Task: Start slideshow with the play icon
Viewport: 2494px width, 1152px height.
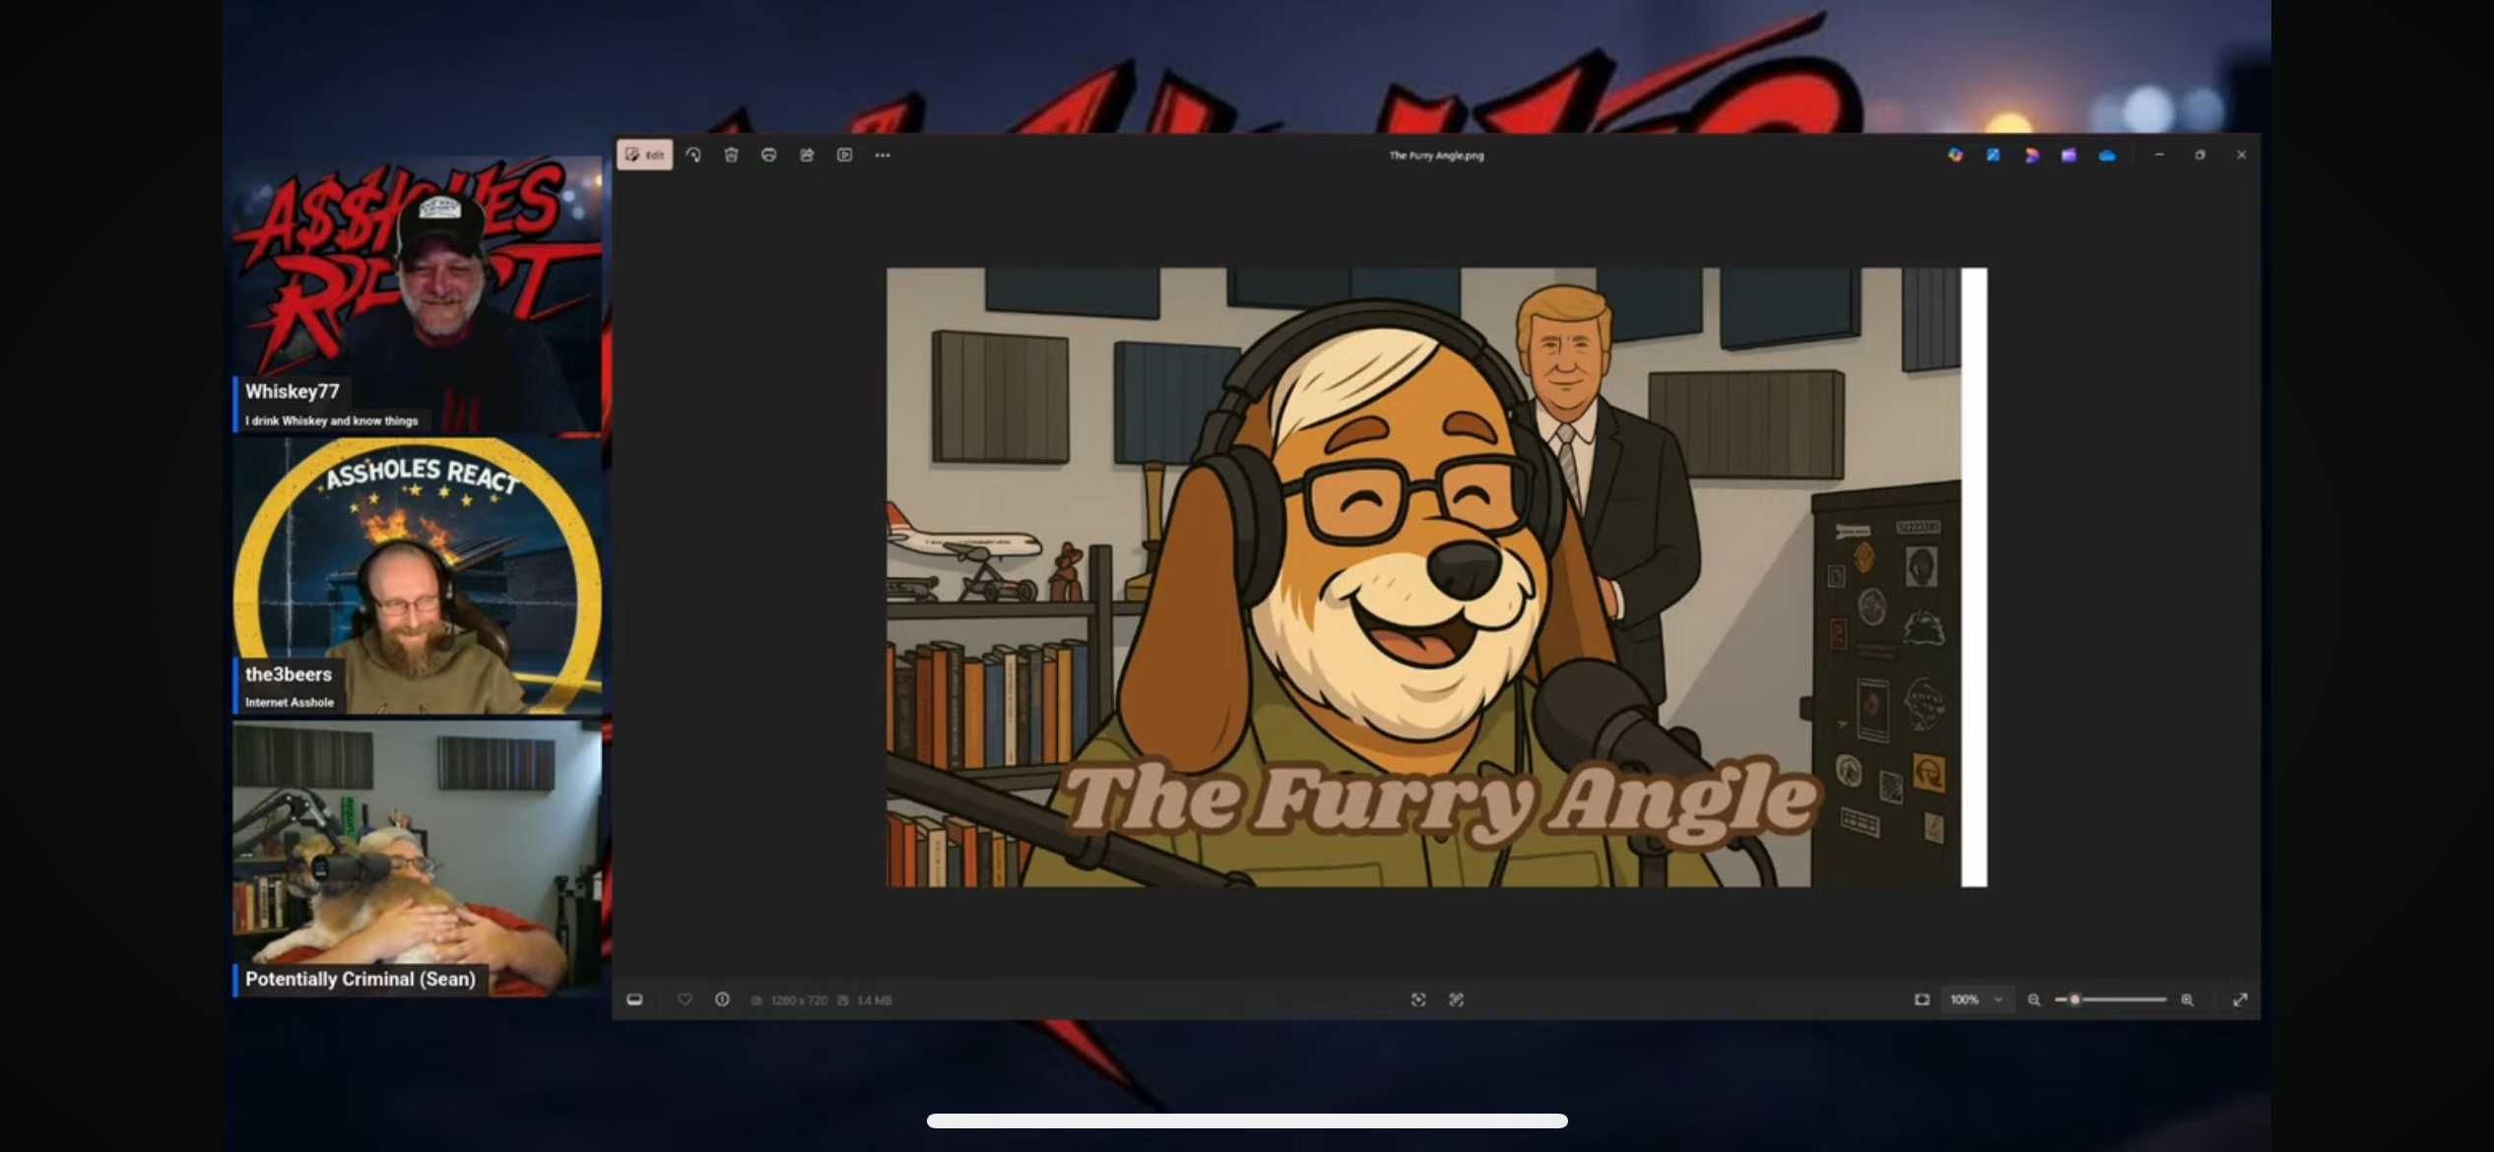Action: [x=844, y=155]
